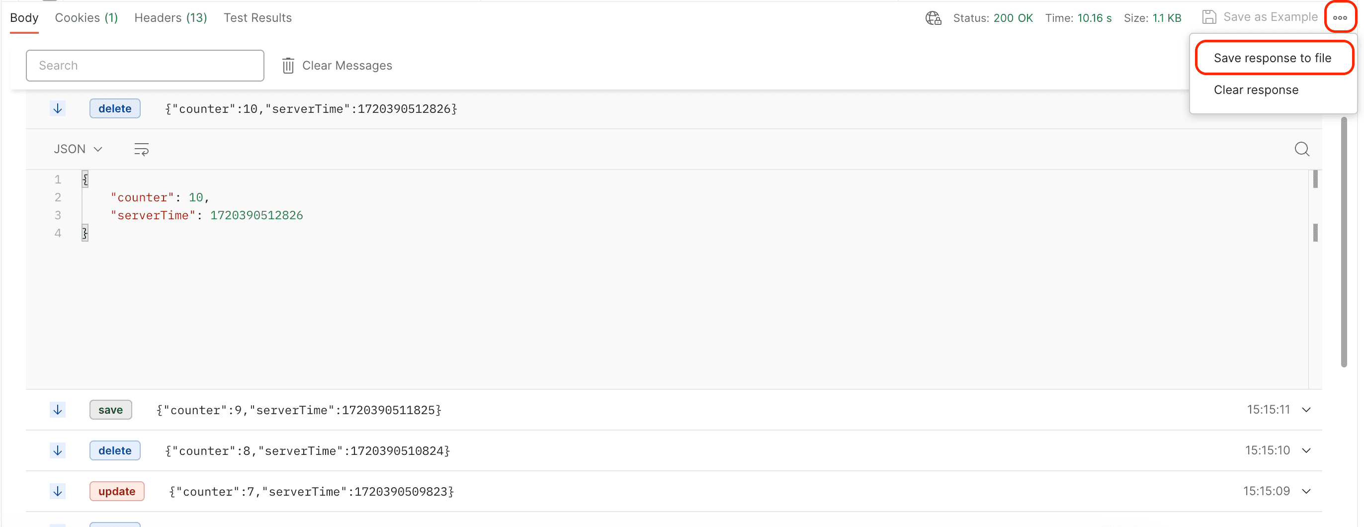Viewport: 1364px width, 527px height.
Task: Toggle the line wrap icon next to JSON
Action: (x=141, y=149)
